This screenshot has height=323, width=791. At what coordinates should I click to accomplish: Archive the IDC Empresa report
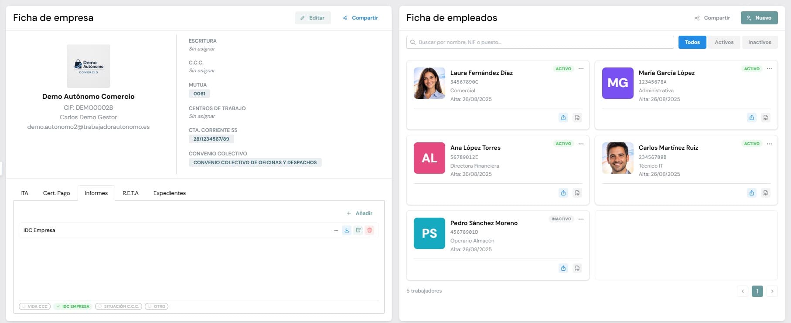pos(358,230)
